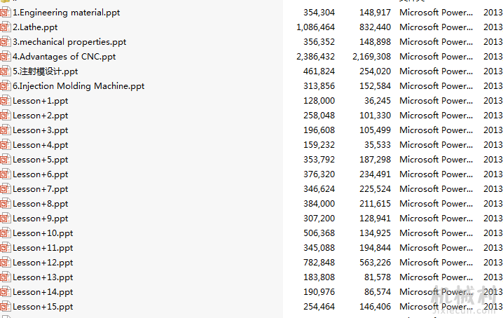Select the file 3.mechanical properties.ppt
This screenshot has height=318, width=503.
point(69,42)
